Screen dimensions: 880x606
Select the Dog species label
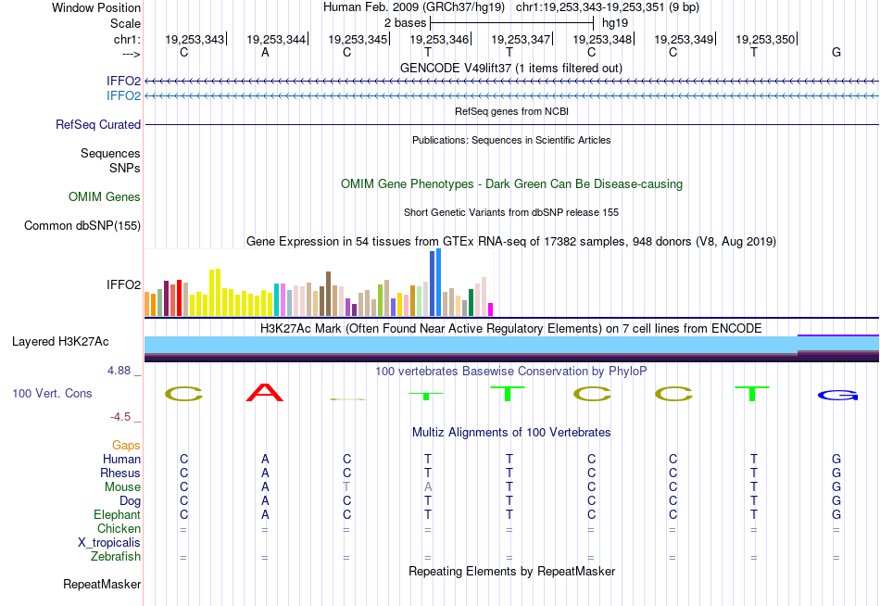tap(131, 501)
